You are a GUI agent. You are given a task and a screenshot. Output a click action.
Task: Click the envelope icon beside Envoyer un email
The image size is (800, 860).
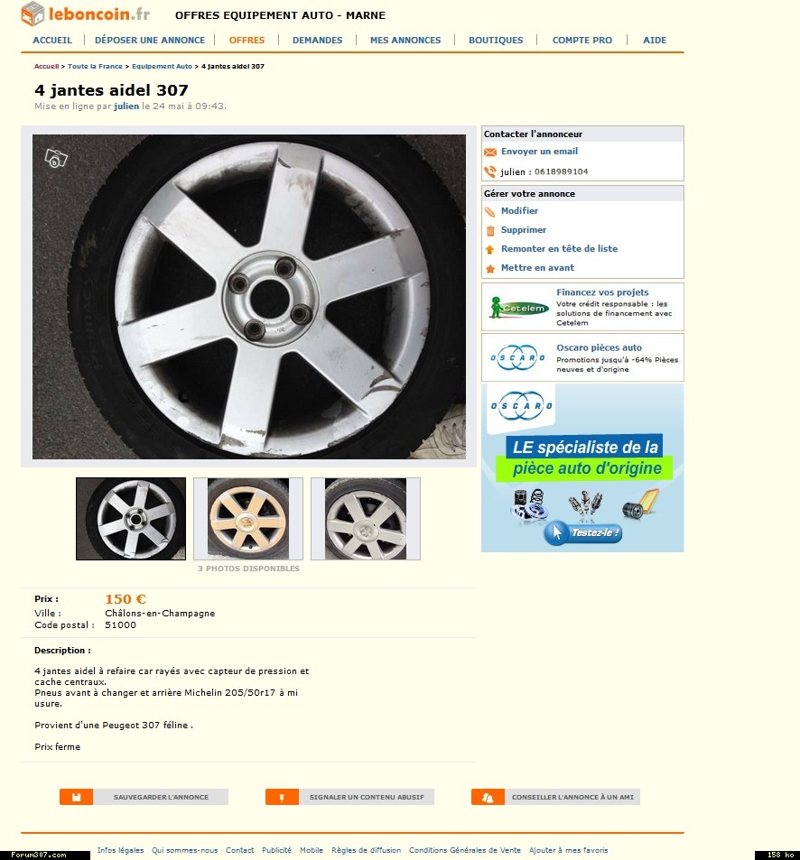pos(490,152)
